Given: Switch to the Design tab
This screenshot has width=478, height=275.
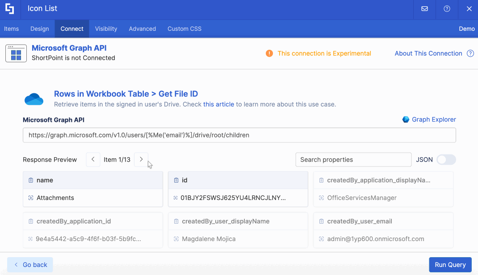Looking at the screenshot, I should pyautogui.click(x=40, y=29).
